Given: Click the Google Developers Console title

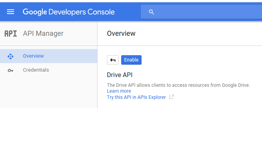Looking at the screenshot, I should (x=69, y=12).
